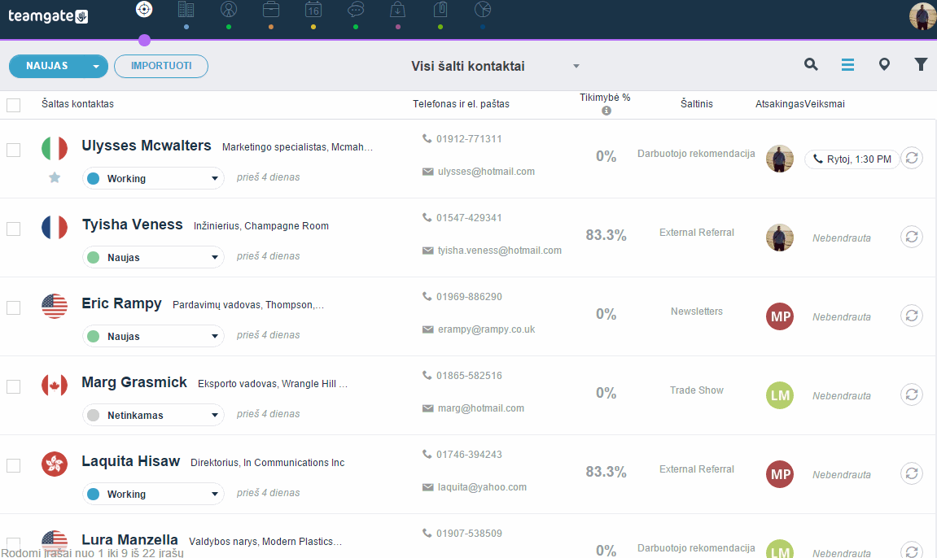The height and width of the screenshot is (558, 937).
Task: Switch to list view icon
Action: pos(847,64)
